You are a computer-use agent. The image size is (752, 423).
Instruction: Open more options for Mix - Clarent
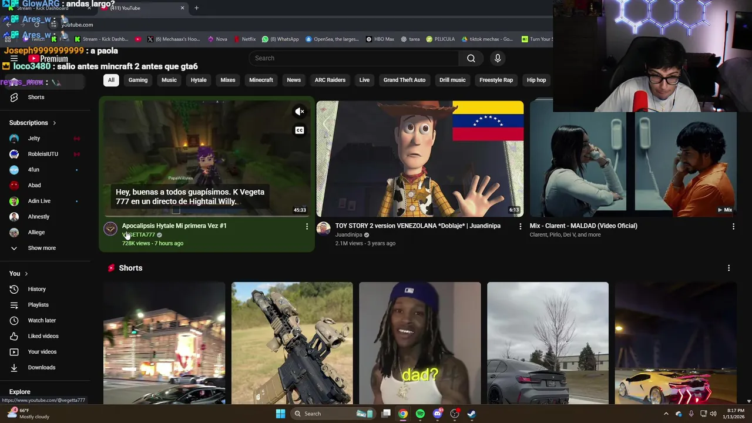pyautogui.click(x=733, y=226)
